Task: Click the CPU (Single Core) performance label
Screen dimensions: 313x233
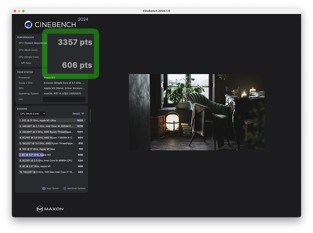Action: (29, 57)
